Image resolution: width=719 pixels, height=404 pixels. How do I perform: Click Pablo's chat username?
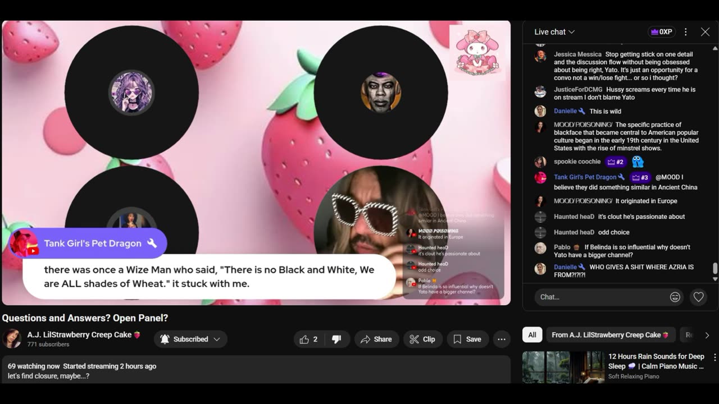pyautogui.click(x=562, y=247)
